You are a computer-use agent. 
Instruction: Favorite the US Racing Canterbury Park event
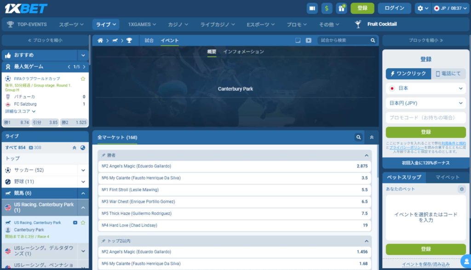click(83, 223)
